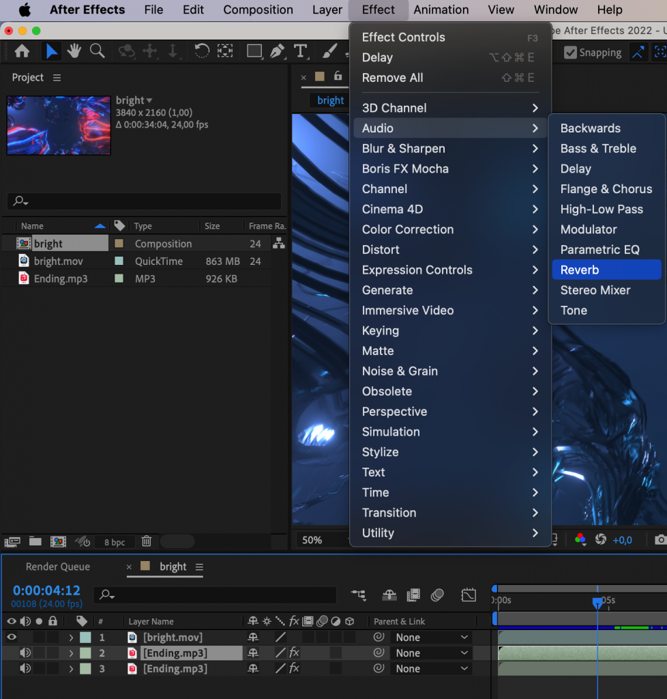Viewport: 667px width, 699px height.
Task: Disable the Snapping checkbox
Action: click(570, 53)
